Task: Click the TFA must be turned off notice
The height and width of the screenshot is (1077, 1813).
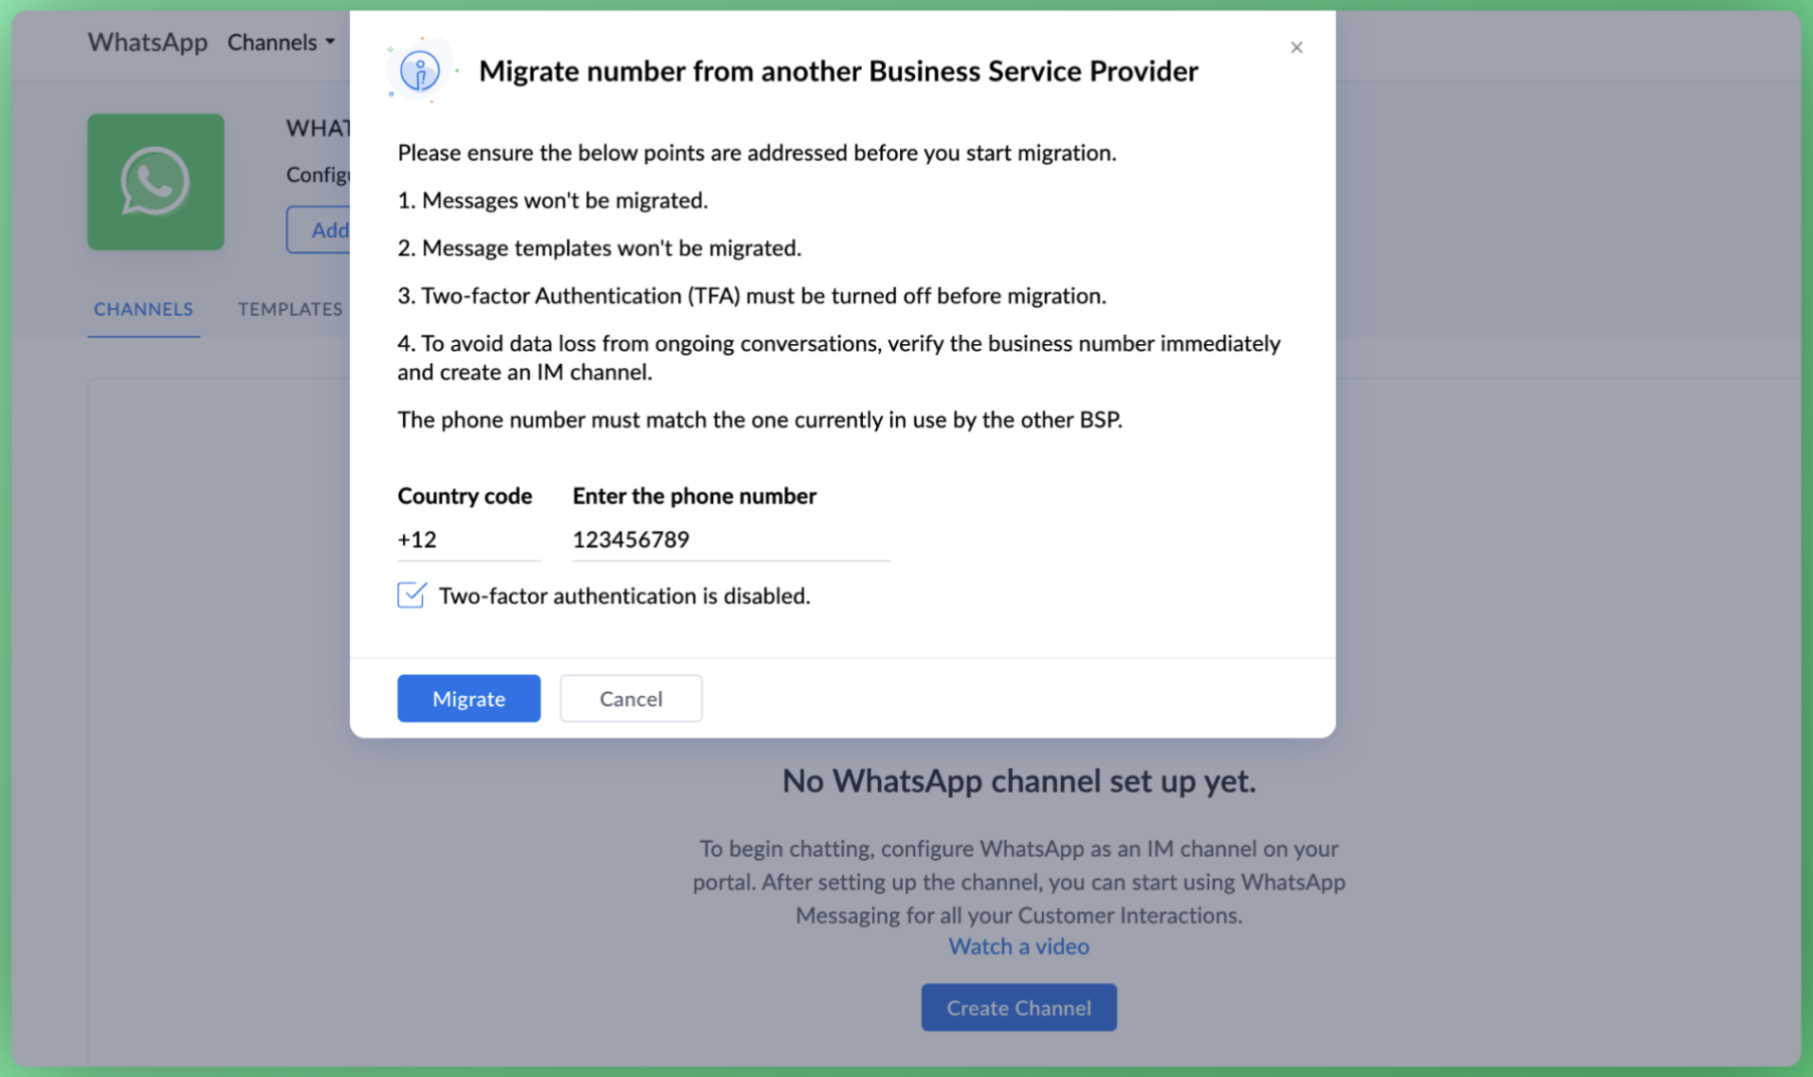Action: tap(751, 296)
